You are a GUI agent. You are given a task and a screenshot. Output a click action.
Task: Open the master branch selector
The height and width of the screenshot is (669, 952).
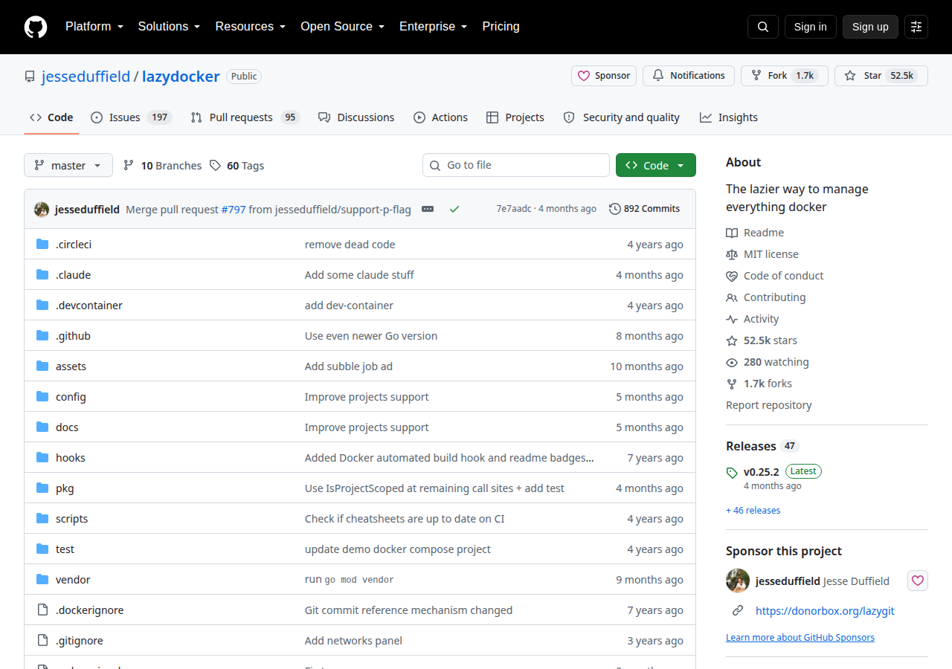[68, 165]
